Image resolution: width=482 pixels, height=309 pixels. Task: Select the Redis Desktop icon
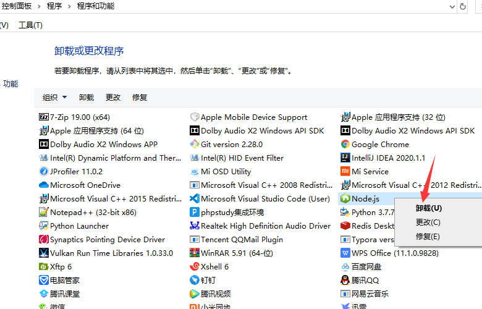pyautogui.click(x=345, y=226)
